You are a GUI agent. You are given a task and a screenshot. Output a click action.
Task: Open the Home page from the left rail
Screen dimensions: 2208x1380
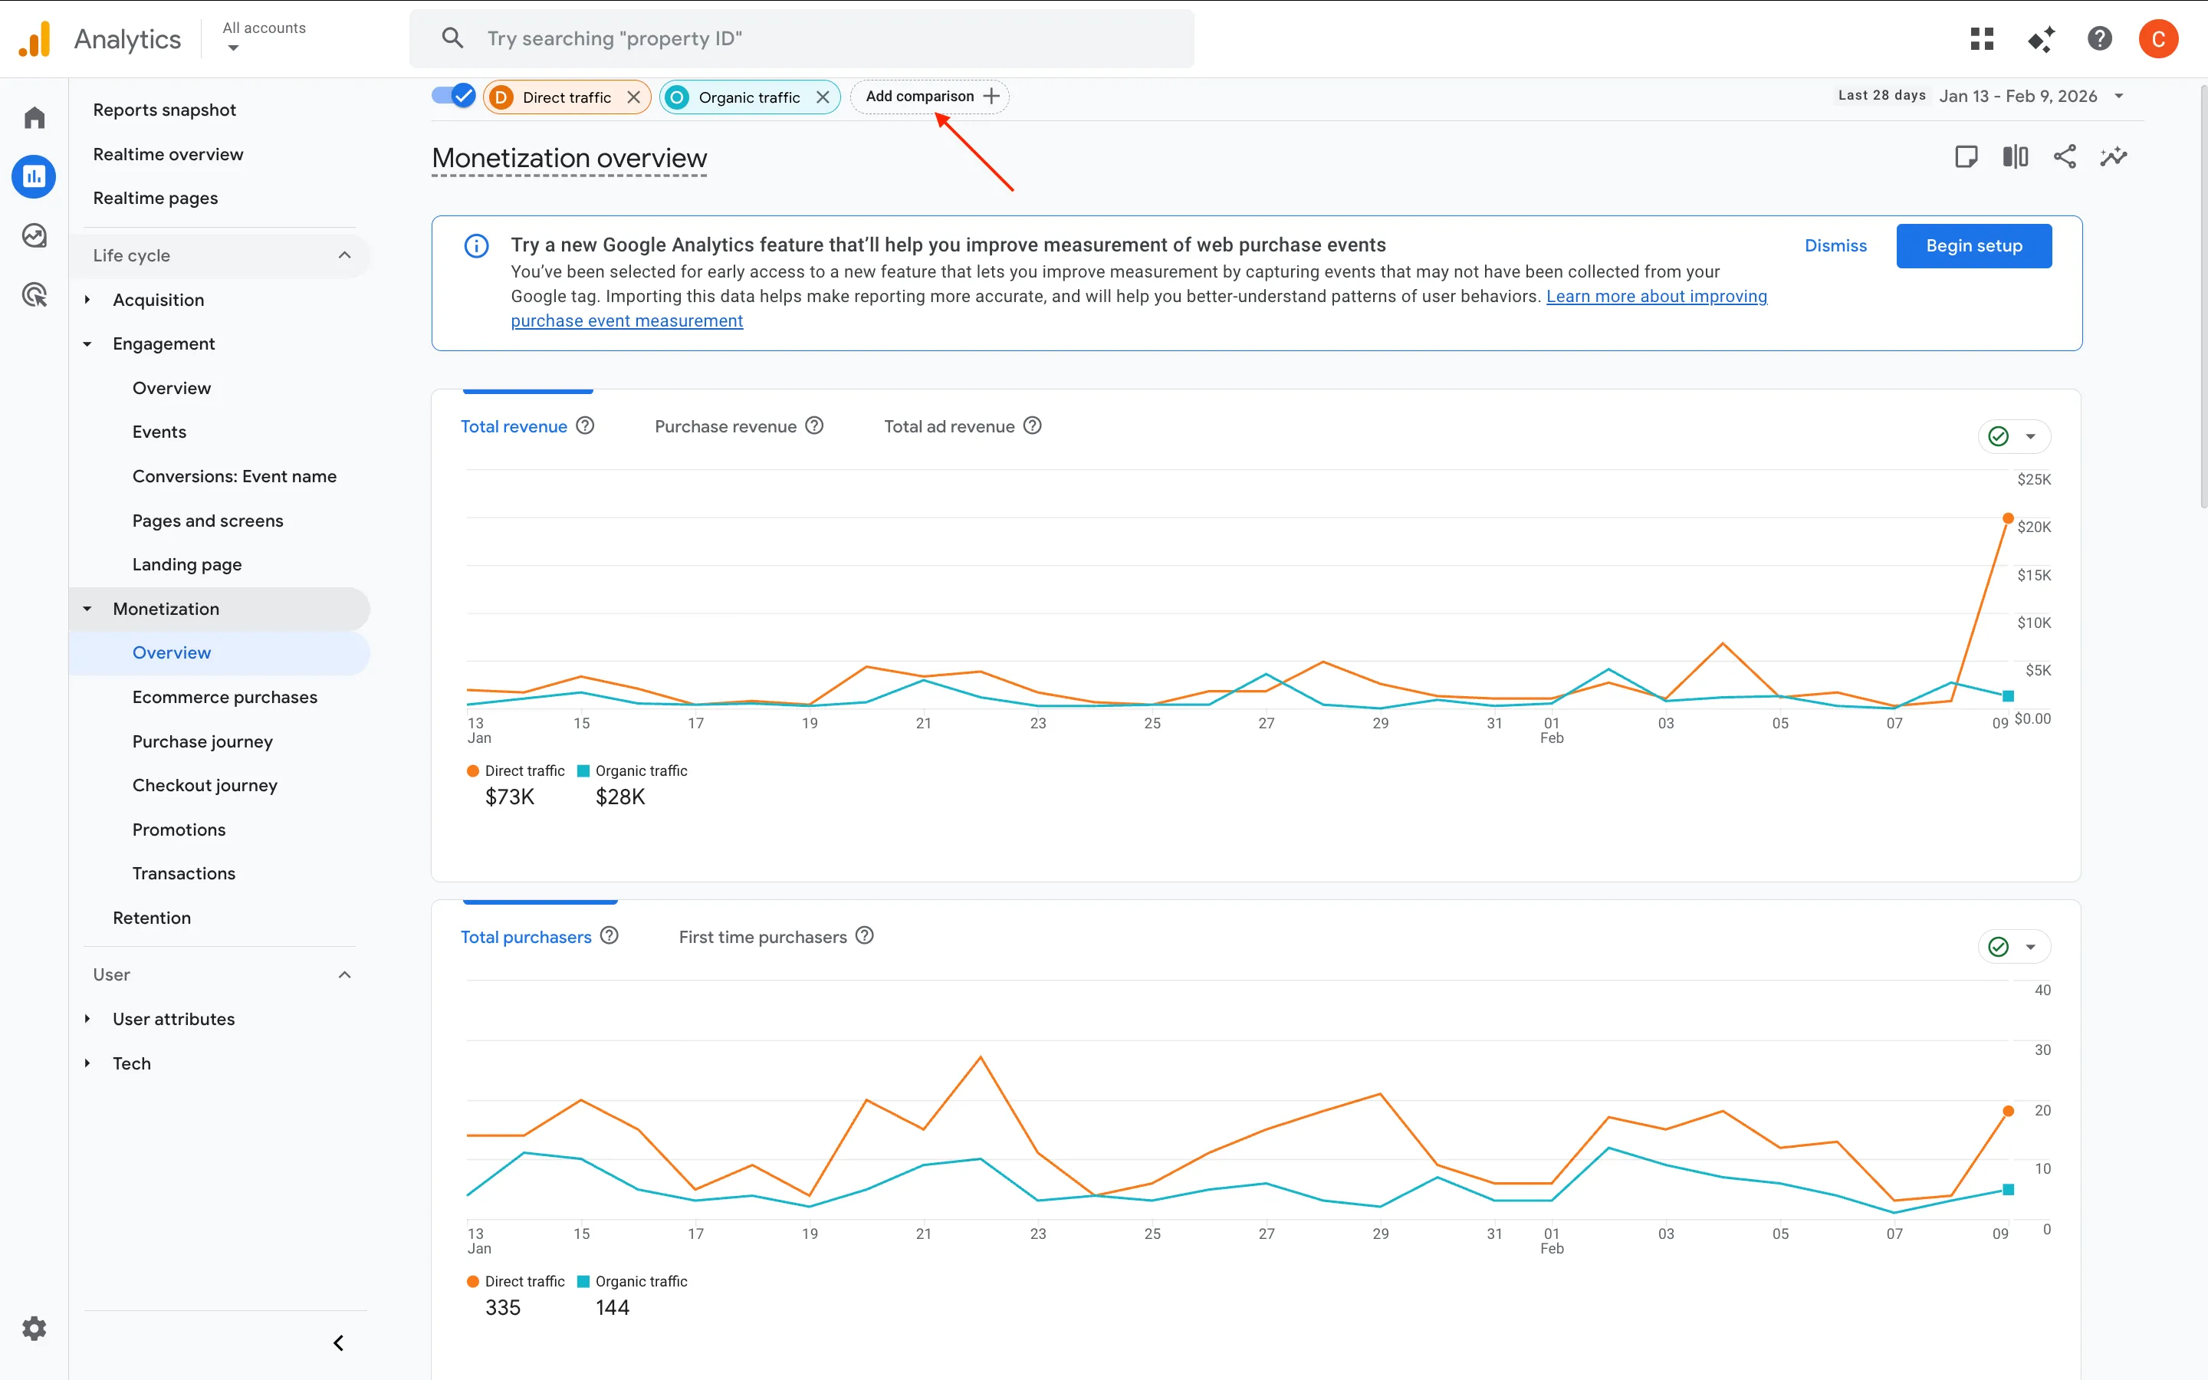click(34, 117)
